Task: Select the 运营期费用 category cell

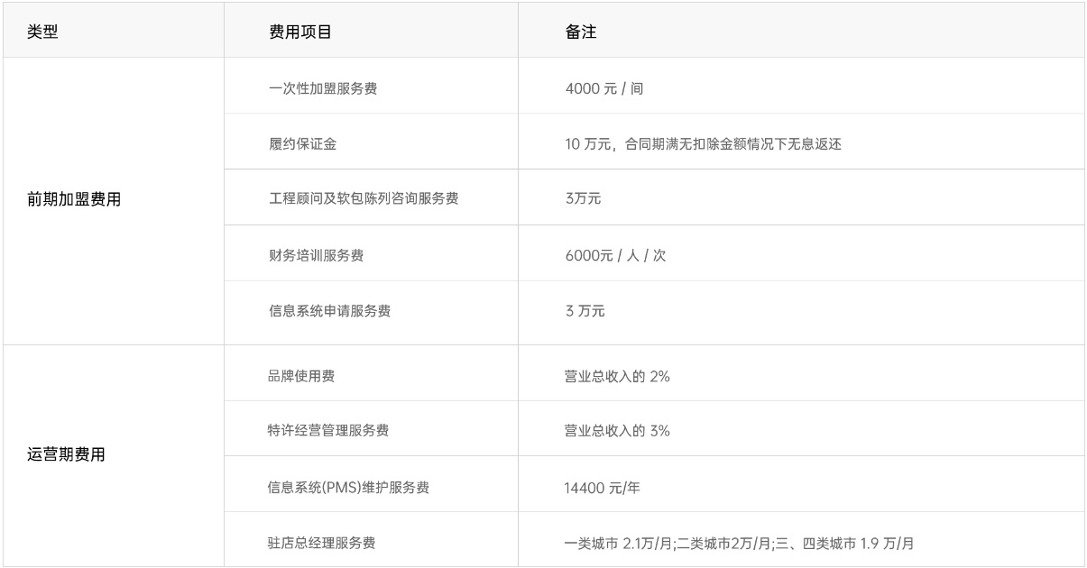Action: coord(66,454)
